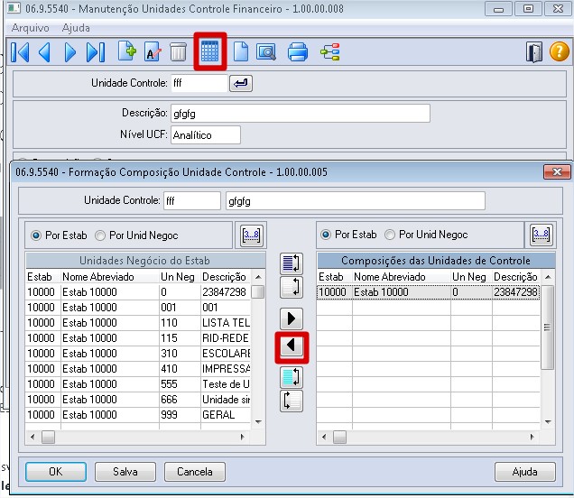Select the row Teste de U with Un Neg 555
This screenshot has height=498, width=574.
pos(138,384)
